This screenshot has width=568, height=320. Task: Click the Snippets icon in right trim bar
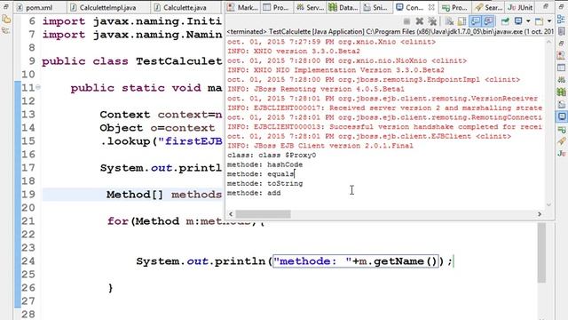[x=562, y=104]
